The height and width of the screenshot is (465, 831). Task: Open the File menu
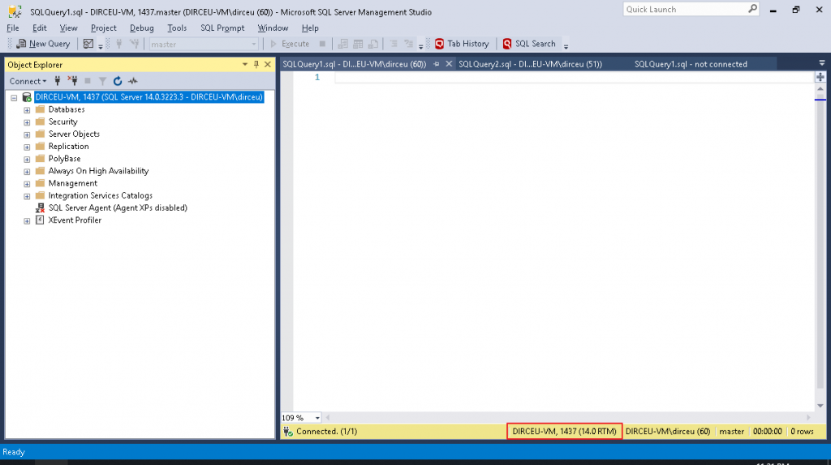pyautogui.click(x=13, y=28)
